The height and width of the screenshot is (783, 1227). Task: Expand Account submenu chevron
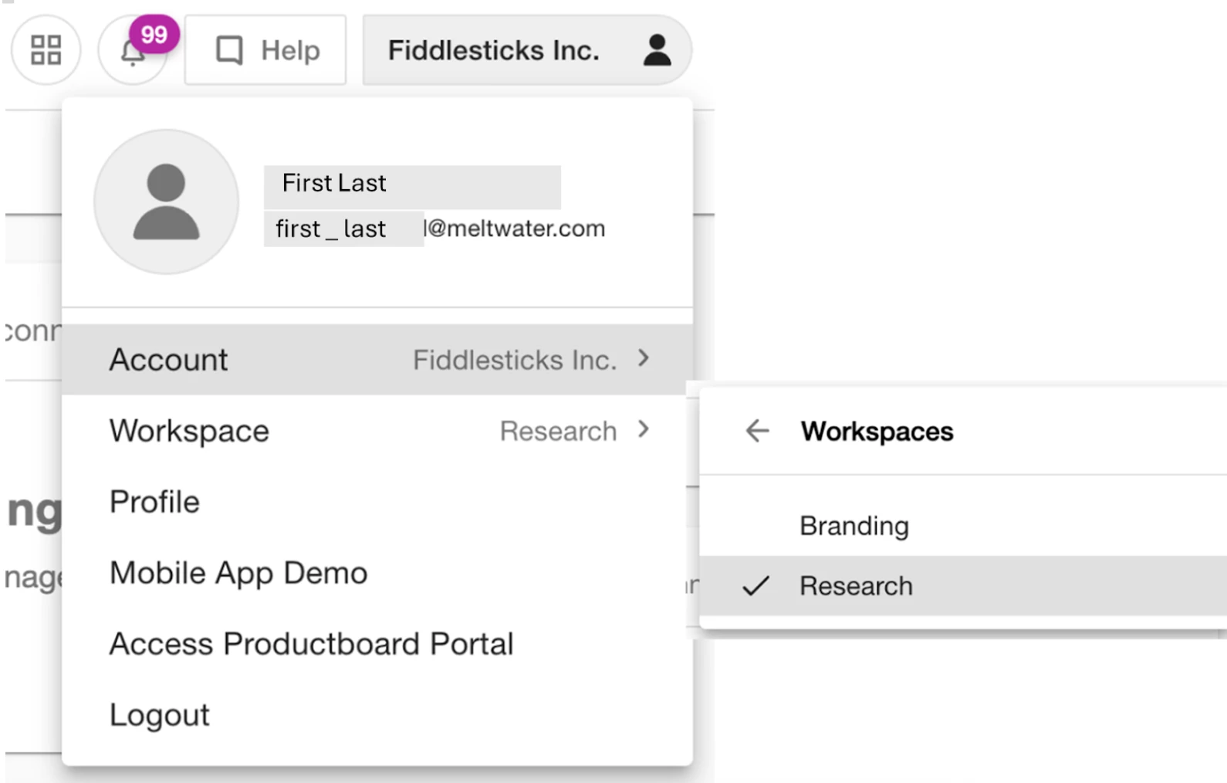644,358
